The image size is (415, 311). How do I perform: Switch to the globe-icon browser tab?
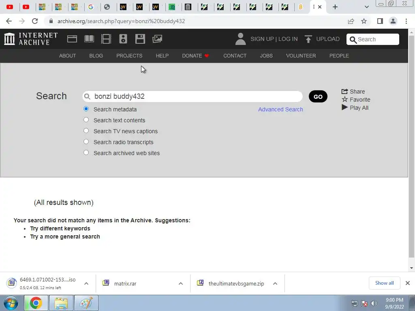107,7
